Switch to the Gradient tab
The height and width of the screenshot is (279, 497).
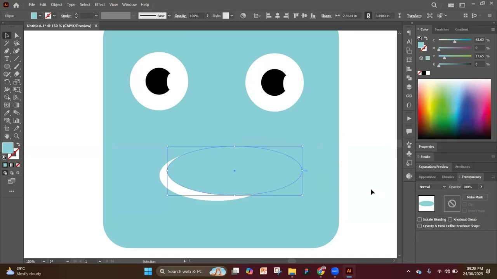(x=462, y=29)
